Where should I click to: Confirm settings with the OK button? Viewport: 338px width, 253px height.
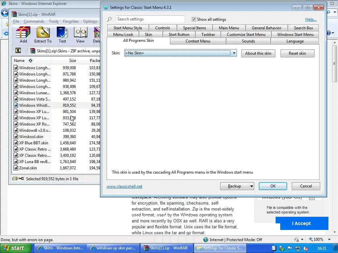pos(273,186)
